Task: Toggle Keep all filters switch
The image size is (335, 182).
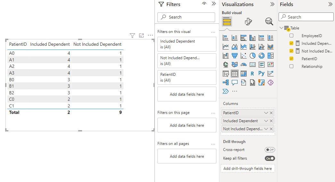Action: pos(270,158)
